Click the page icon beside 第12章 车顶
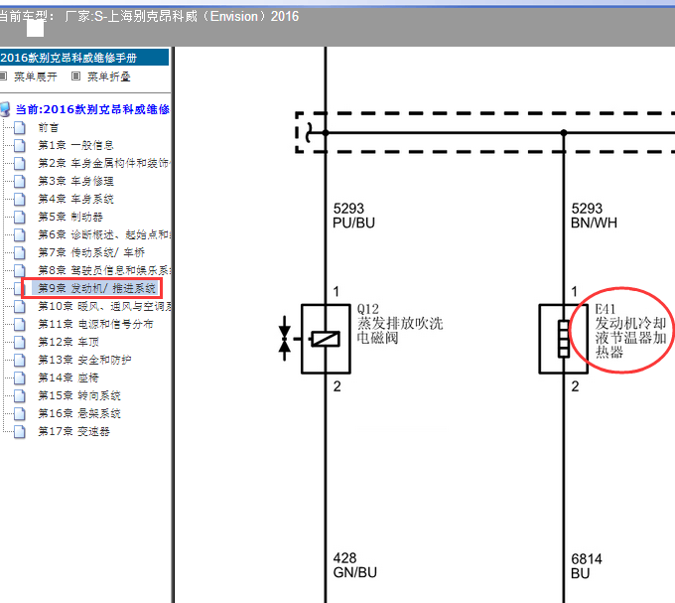This screenshot has height=603, width=675. 19,343
